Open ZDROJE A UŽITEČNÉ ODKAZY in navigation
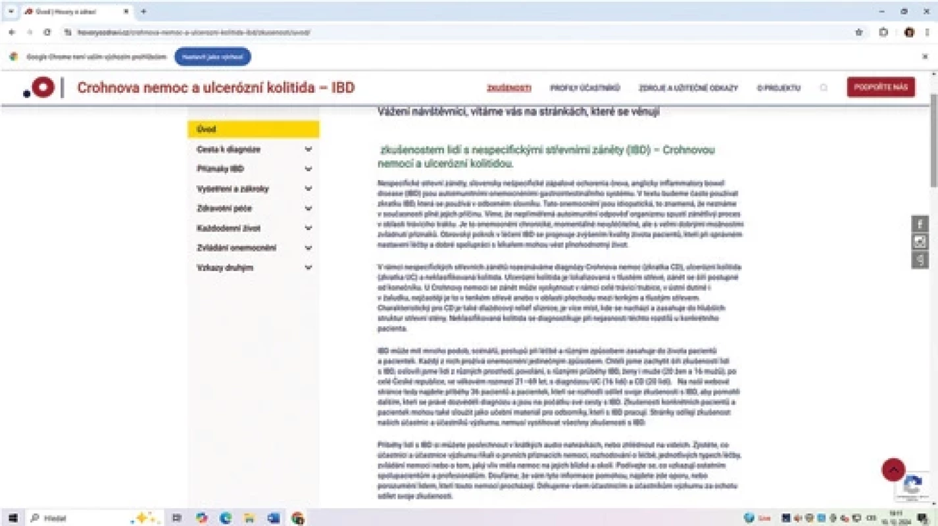938x526 pixels. tap(688, 88)
